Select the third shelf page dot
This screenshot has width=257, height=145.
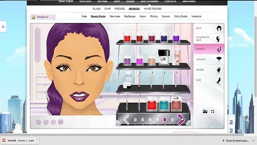[x=150, y=120]
